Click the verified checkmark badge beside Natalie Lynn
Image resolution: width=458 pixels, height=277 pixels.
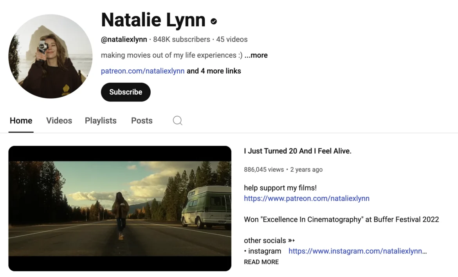tap(213, 21)
